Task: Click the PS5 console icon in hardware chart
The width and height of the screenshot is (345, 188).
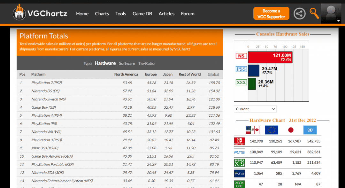Action: (x=239, y=152)
